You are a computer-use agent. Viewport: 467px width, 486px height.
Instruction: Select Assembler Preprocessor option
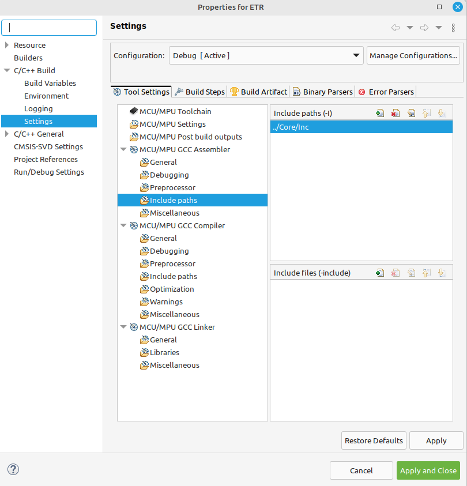(x=172, y=187)
